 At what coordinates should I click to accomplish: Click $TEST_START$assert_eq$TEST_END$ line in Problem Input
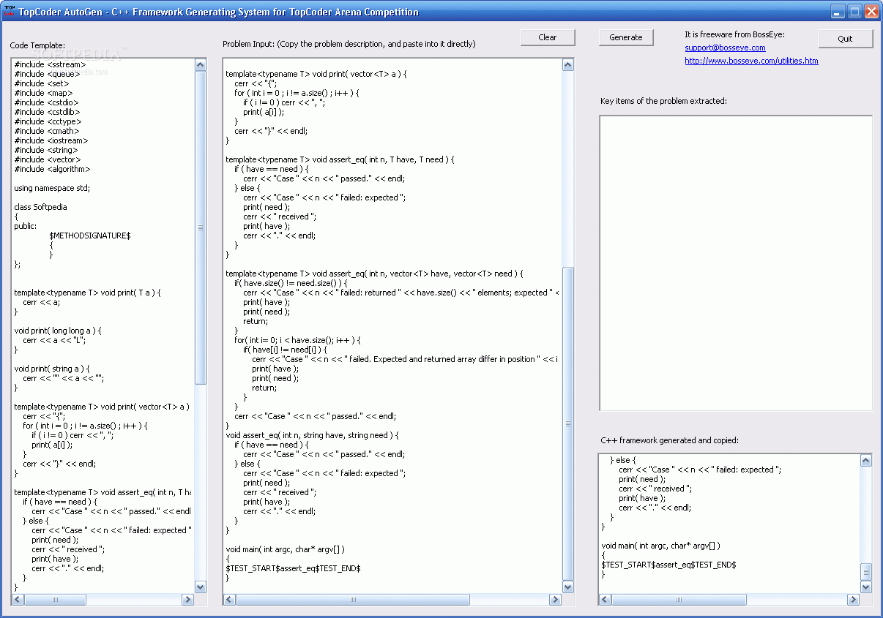click(x=293, y=568)
